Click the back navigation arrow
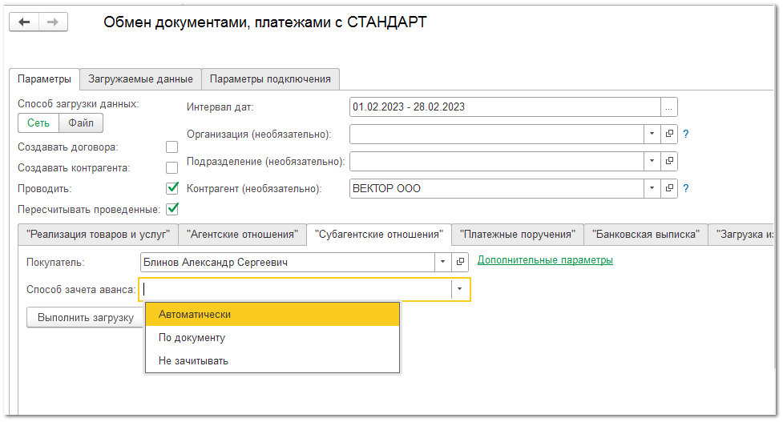783x422 pixels. coord(24,22)
